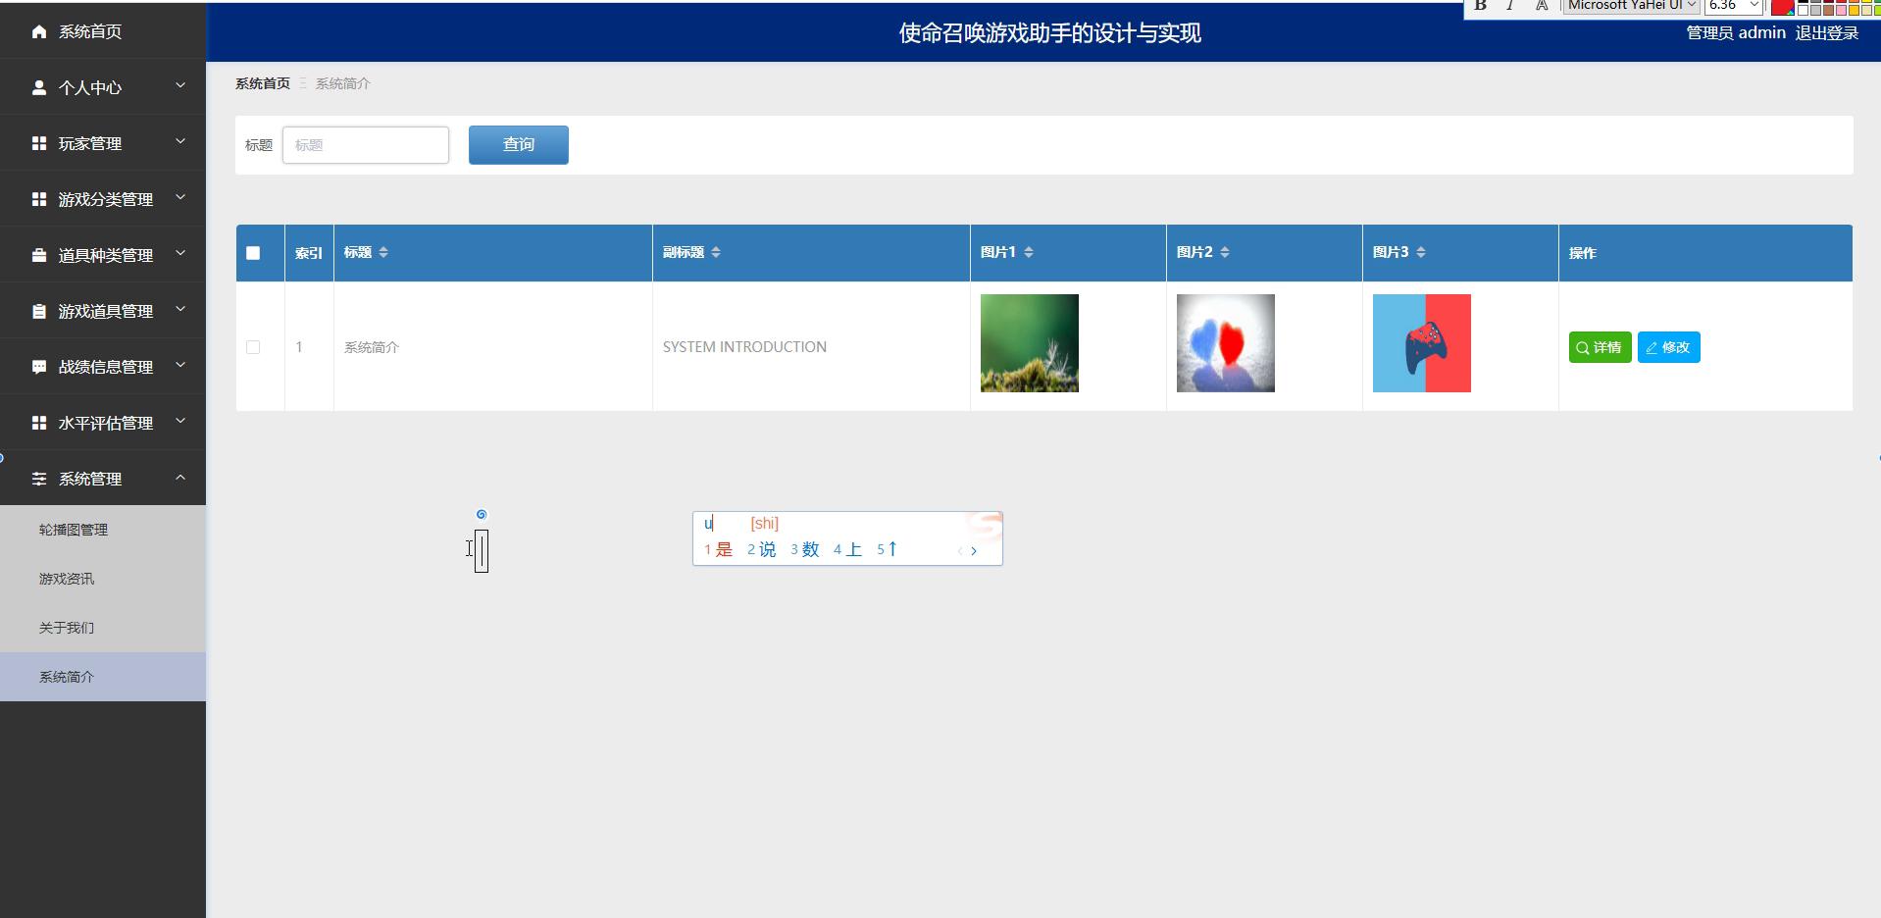This screenshot has height=918, width=1881.
Task: Click the person icon of 个人中心
Action: click(39, 87)
